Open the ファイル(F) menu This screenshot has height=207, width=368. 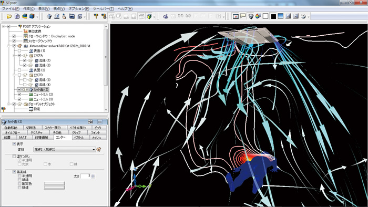[11, 9]
